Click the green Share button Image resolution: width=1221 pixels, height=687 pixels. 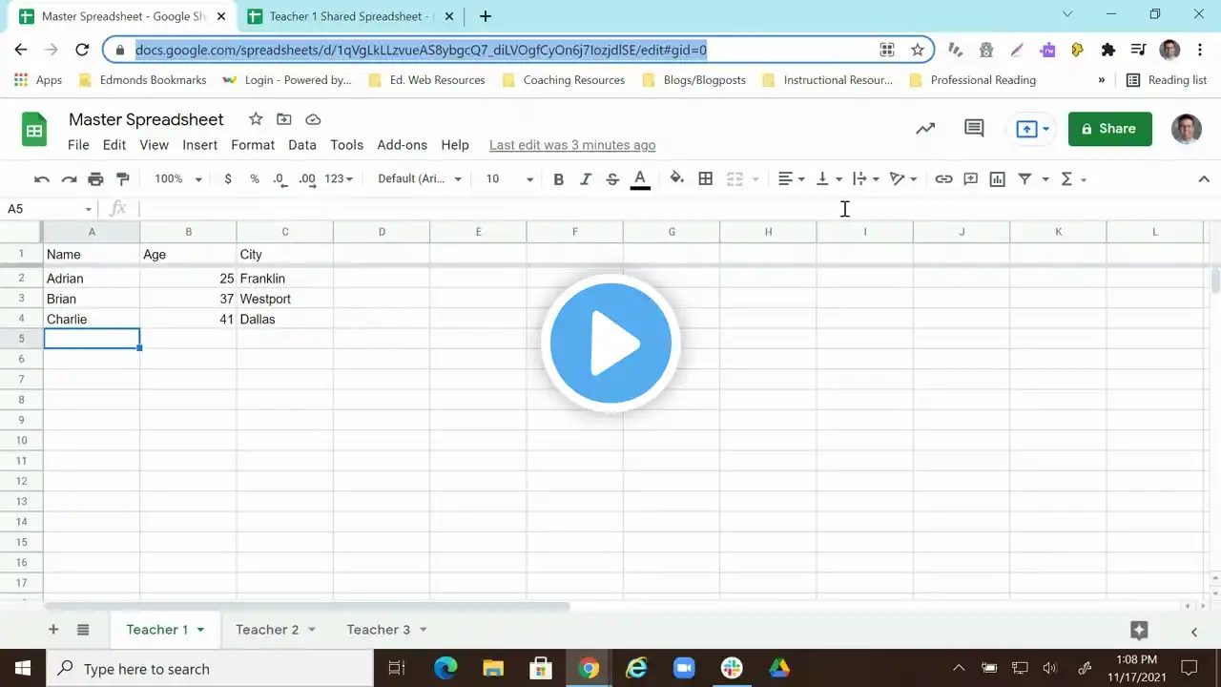point(1110,129)
